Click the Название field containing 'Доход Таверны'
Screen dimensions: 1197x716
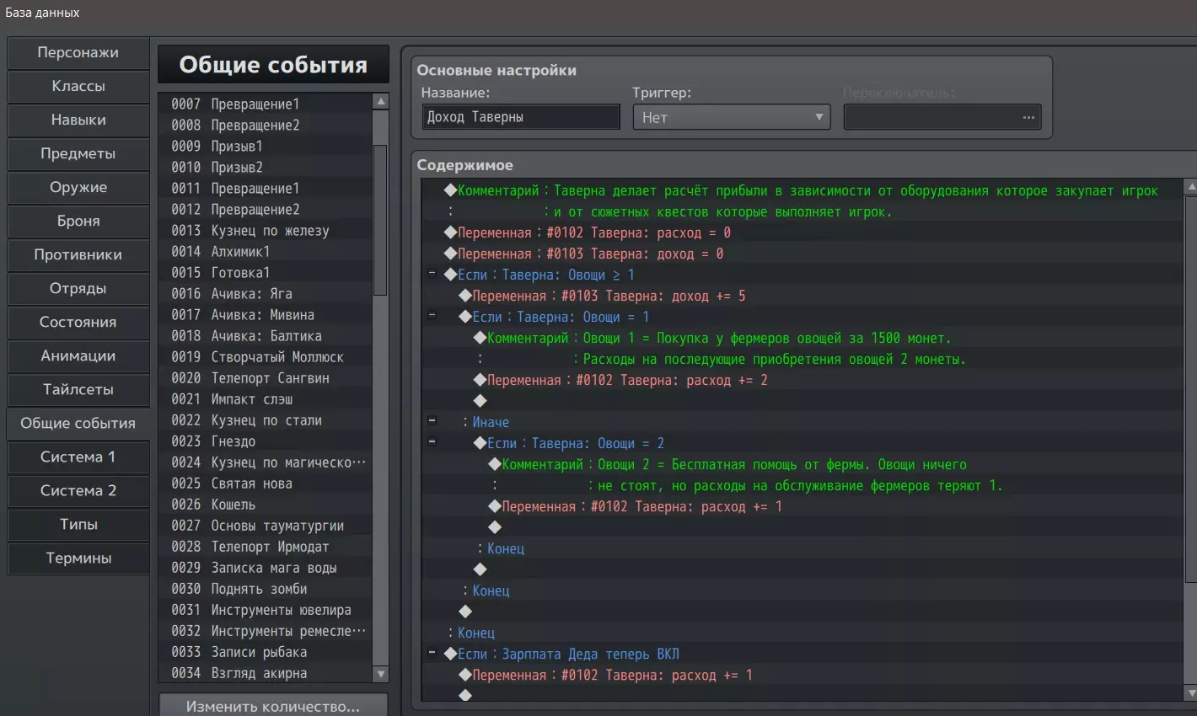pyautogui.click(x=520, y=117)
